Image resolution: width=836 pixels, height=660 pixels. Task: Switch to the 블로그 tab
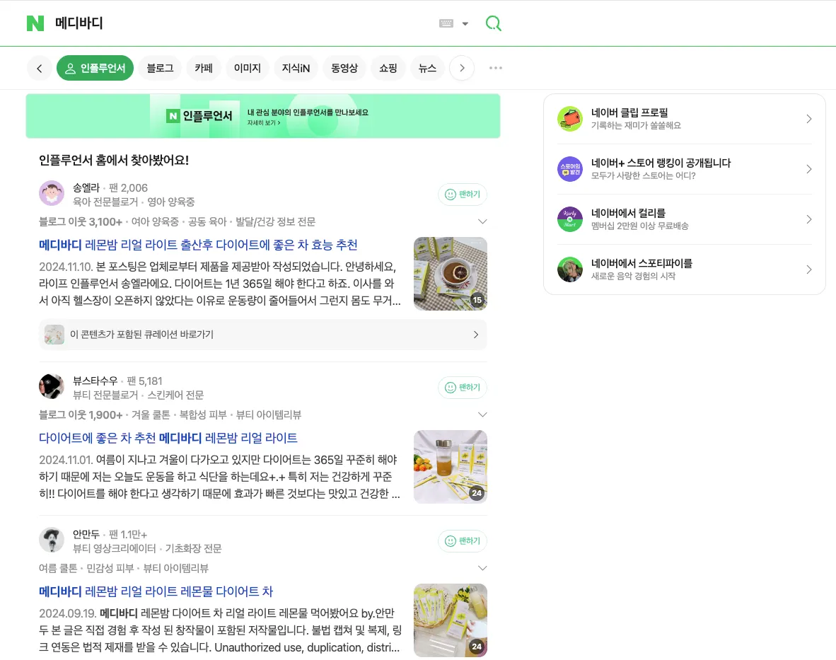(x=160, y=68)
